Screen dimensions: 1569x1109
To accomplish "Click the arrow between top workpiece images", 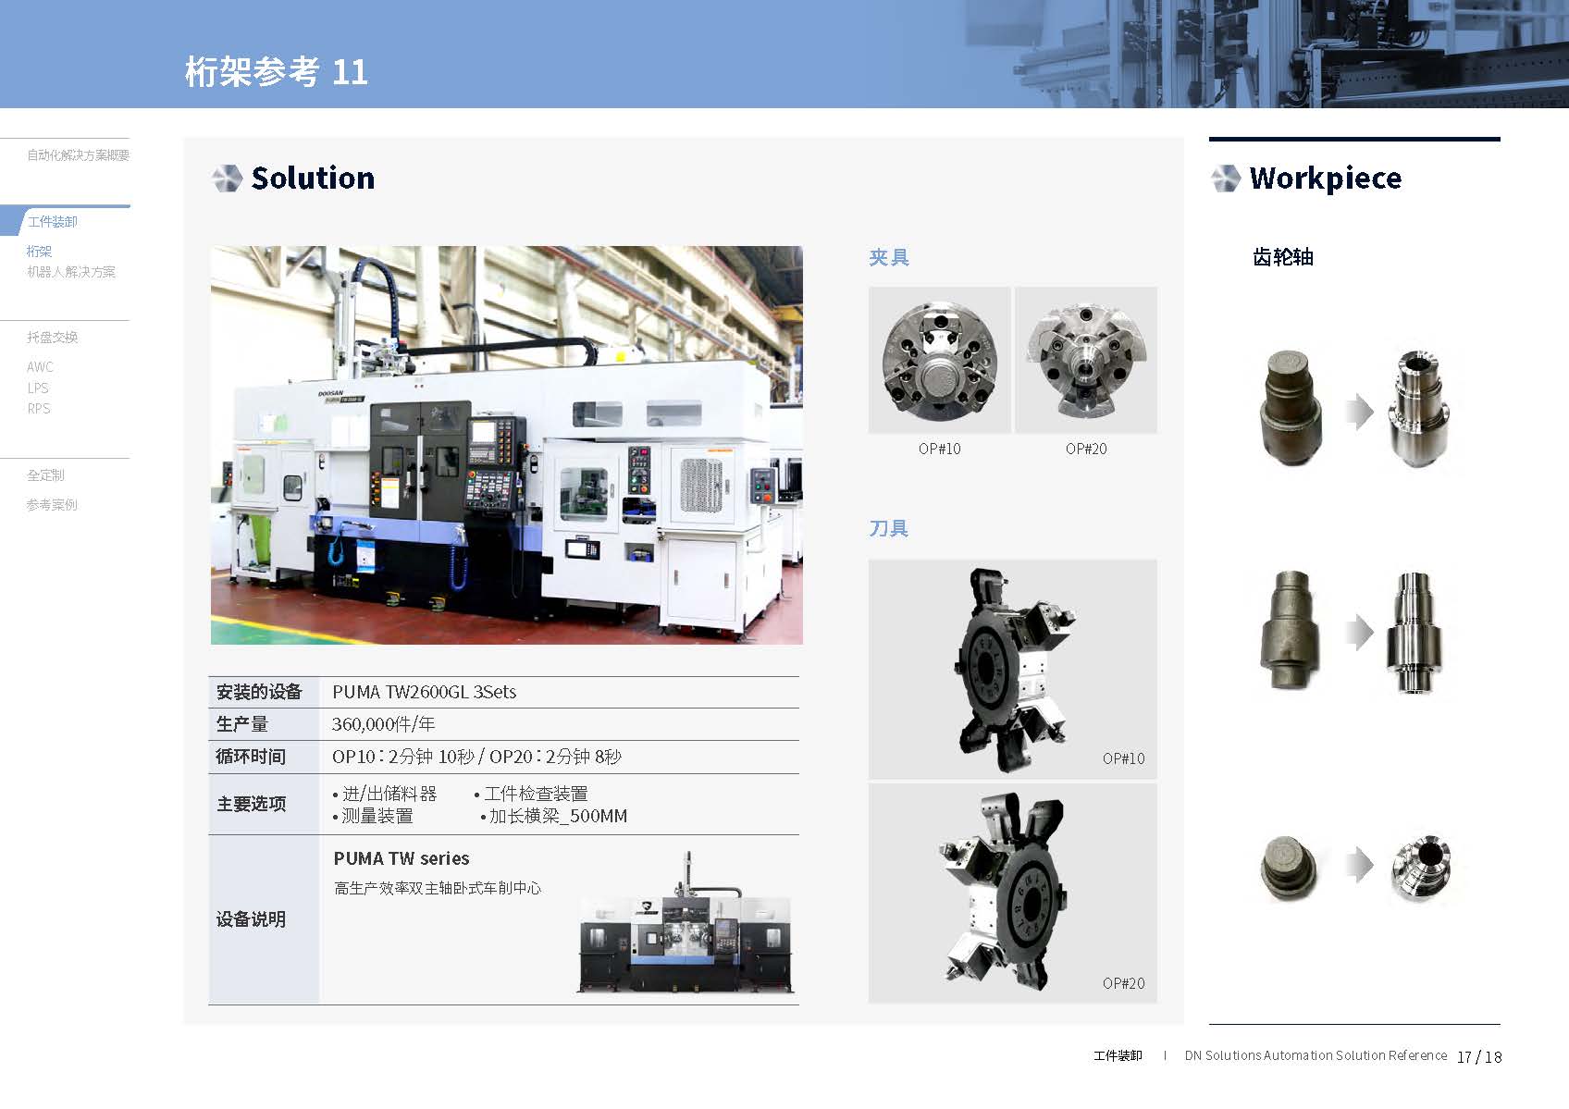I will pos(1358,412).
